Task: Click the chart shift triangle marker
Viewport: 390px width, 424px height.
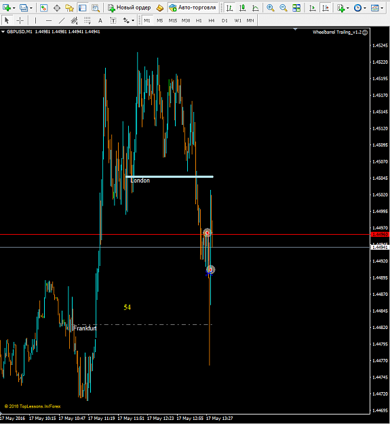Action: 295,29
